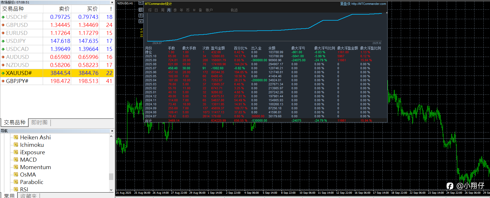This screenshot has width=490, height=198.
Task: Open the question mark help icon
Action: (141, 15)
